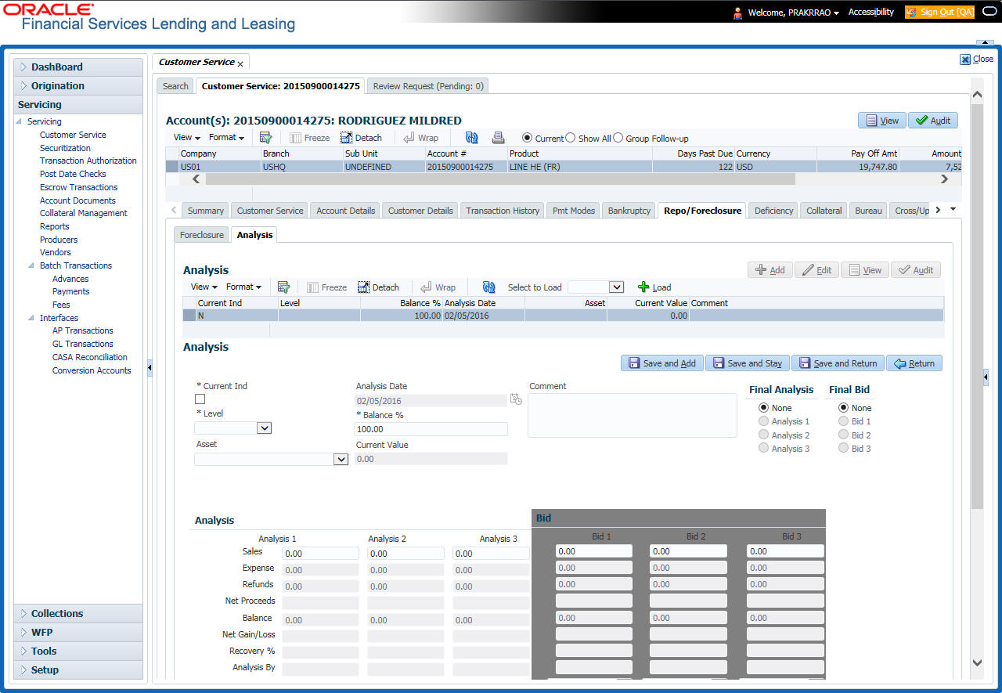This screenshot has width=1002, height=693.
Task: Click the Balance % input field
Action: (431, 429)
